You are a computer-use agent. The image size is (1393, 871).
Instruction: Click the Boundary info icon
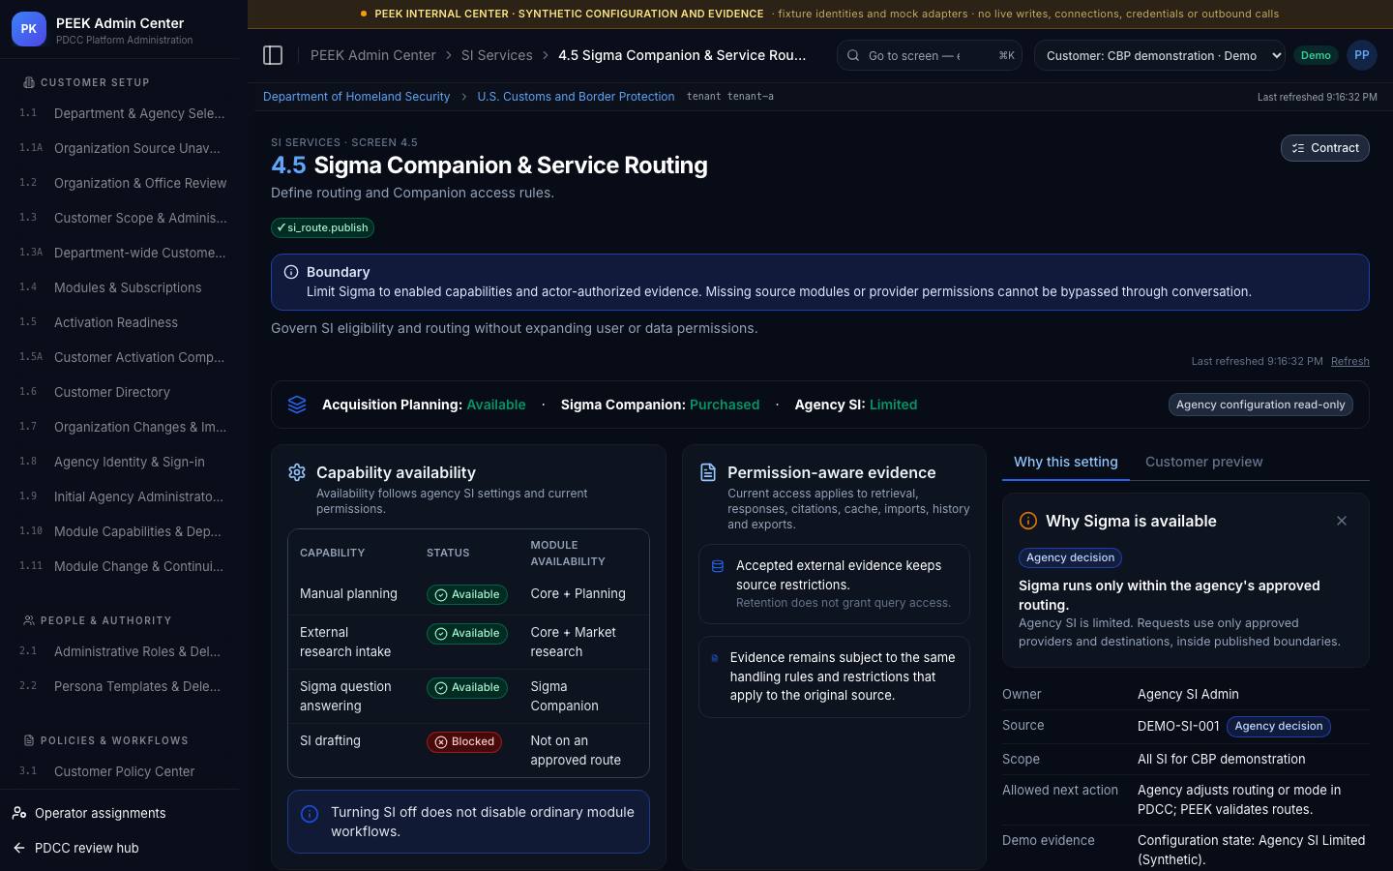point(291,272)
